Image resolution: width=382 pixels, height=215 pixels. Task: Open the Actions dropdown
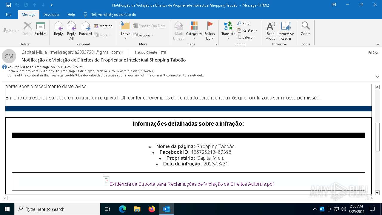[x=143, y=35]
